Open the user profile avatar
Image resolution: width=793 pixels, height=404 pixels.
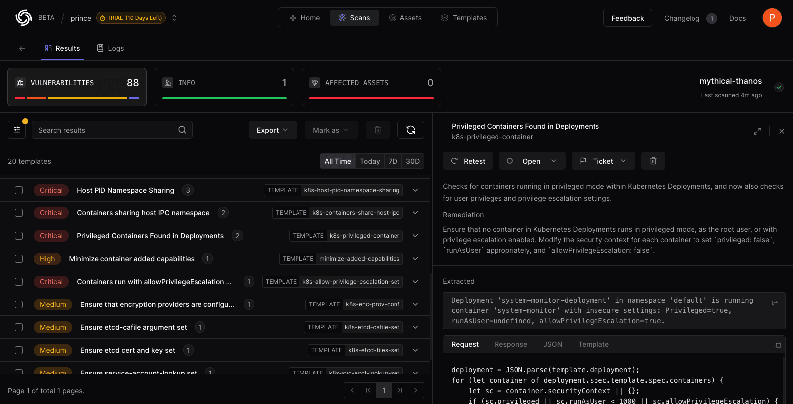click(x=772, y=18)
